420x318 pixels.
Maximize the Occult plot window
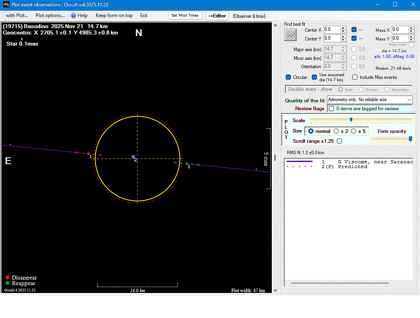(x=395, y=5)
